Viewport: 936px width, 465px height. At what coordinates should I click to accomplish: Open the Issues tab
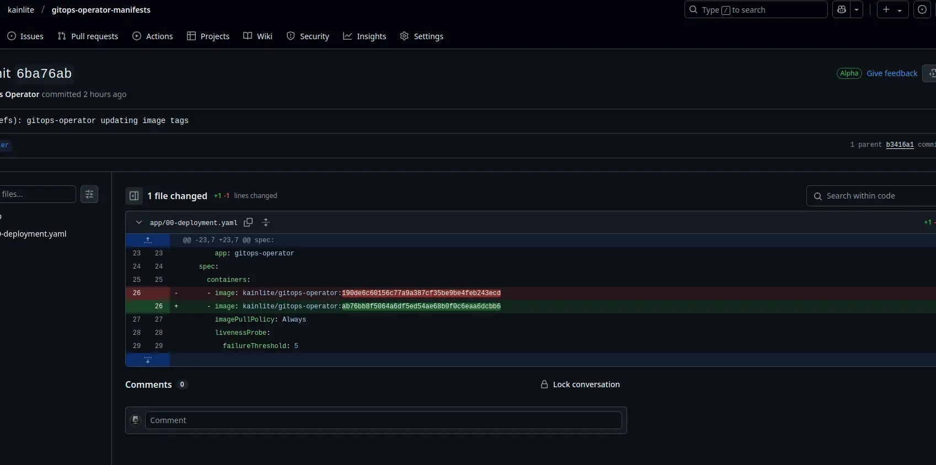tap(25, 36)
